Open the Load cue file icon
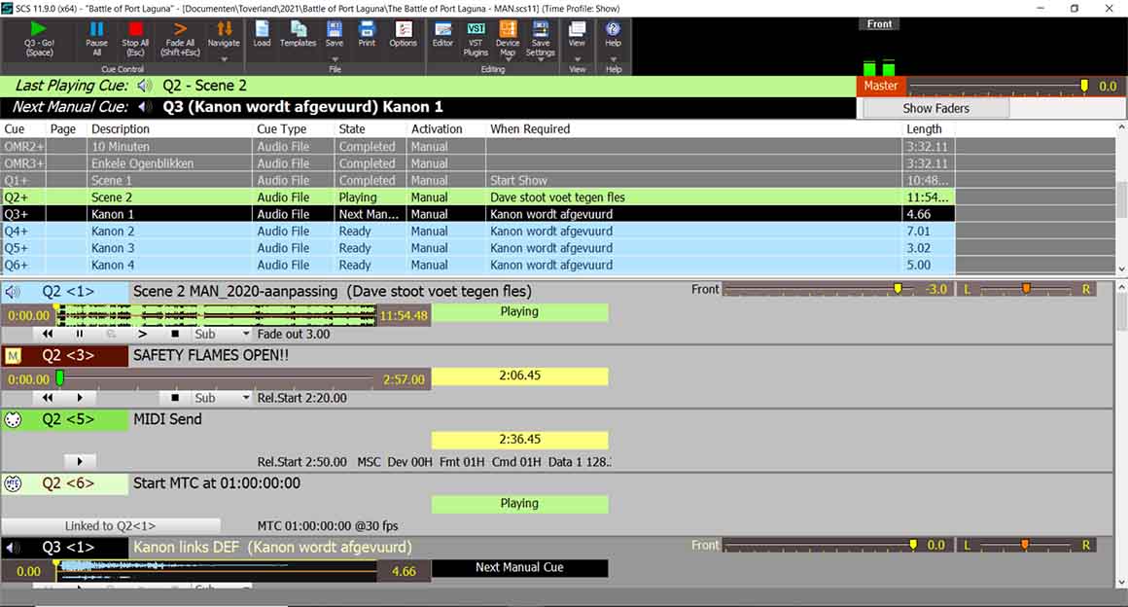This screenshot has height=607, width=1128. click(263, 35)
